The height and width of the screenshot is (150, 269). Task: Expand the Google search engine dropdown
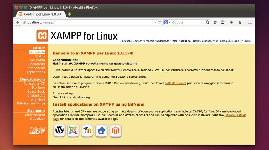pos(168,22)
